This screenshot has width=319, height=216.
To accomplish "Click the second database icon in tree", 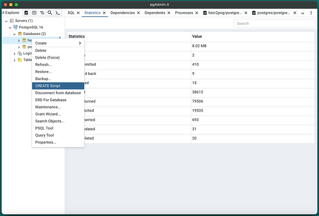I will click(24, 47).
